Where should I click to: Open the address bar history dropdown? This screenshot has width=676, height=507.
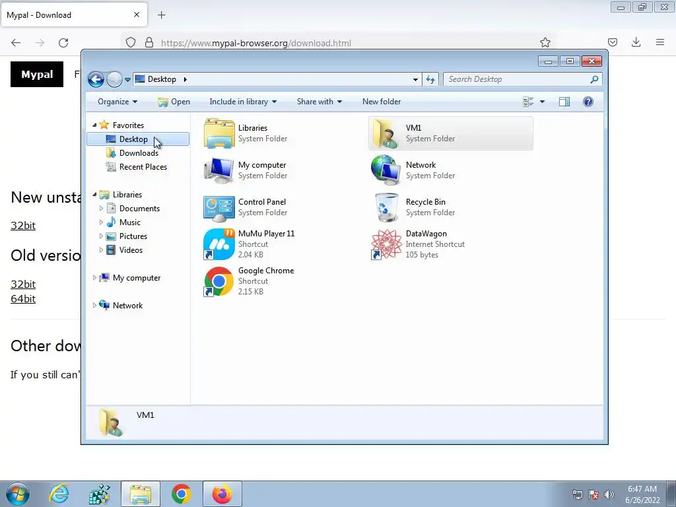pos(415,79)
